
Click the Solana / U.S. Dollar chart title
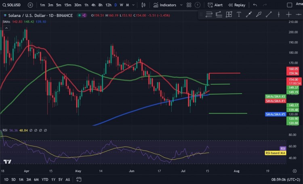tap(40, 15)
